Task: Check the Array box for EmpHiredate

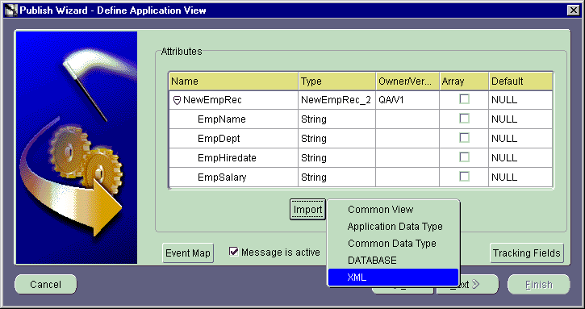Action: pyautogui.click(x=464, y=157)
